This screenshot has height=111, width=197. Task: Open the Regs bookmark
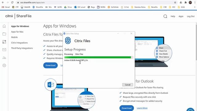(x=91, y=7)
